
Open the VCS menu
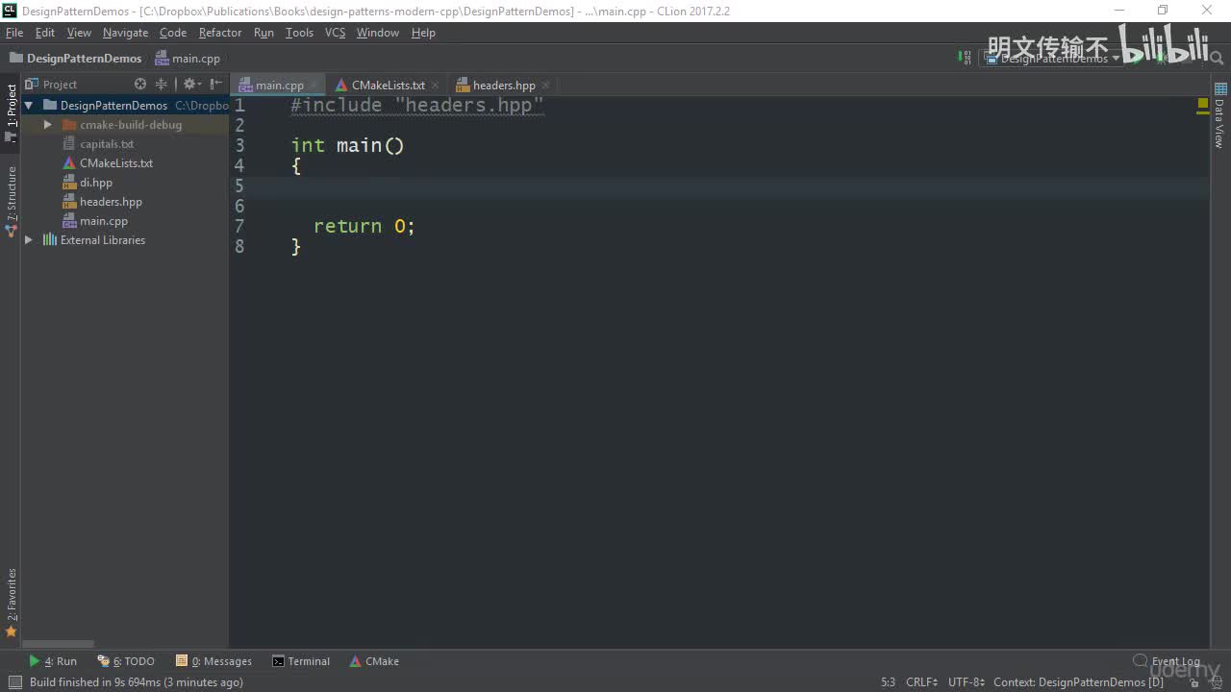(x=335, y=33)
